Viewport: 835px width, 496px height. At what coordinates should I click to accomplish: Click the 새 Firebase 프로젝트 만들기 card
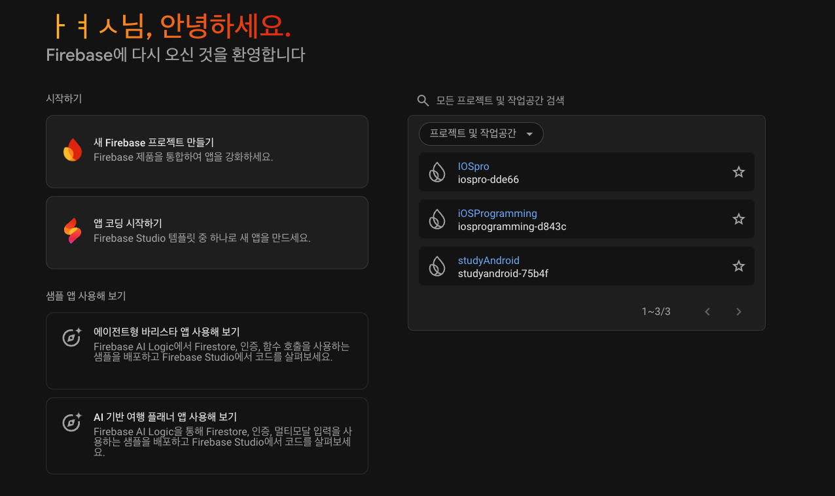coord(207,152)
